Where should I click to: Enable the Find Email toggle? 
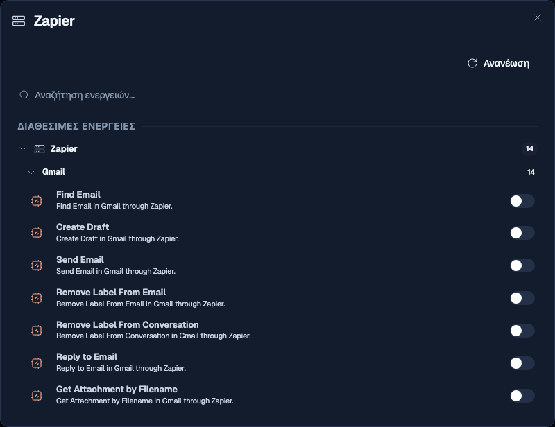coord(522,201)
